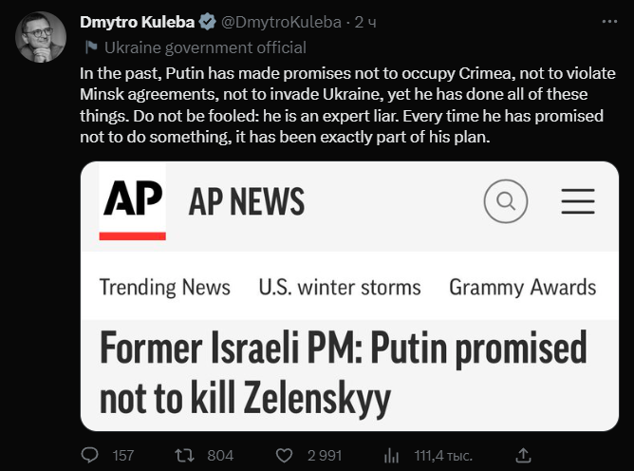Open the @DmytroKuleba handle link
634x471 pixels.
click(x=284, y=22)
